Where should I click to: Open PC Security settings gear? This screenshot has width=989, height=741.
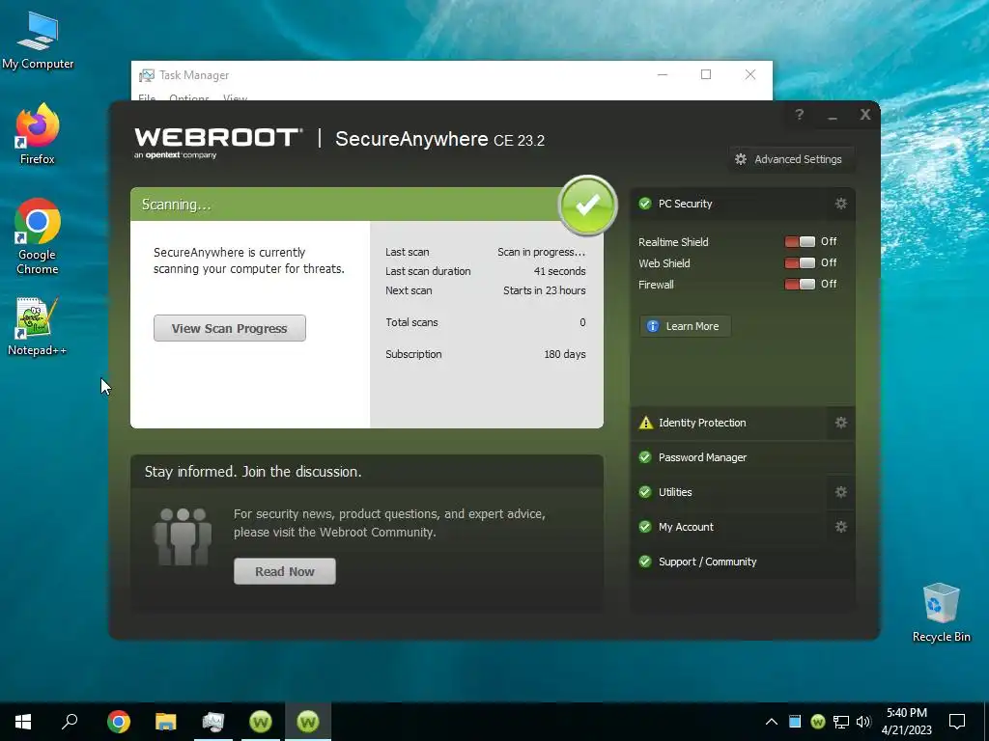pyautogui.click(x=841, y=204)
